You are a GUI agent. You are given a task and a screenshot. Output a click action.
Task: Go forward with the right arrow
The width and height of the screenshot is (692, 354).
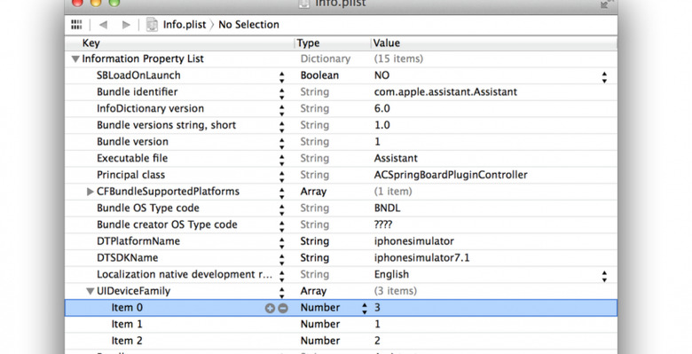tap(126, 25)
